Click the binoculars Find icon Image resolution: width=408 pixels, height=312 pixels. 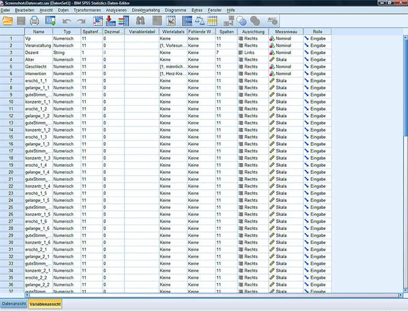click(x=140, y=21)
